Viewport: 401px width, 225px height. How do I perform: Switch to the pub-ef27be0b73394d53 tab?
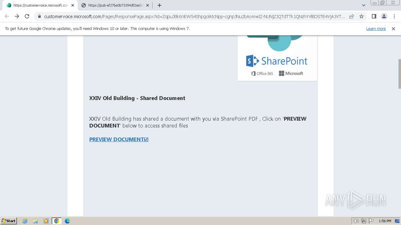pos(115,5)
